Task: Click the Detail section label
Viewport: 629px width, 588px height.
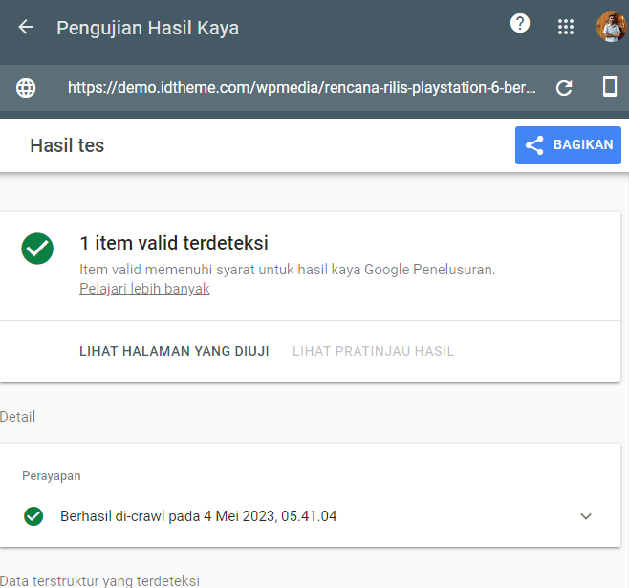Action: [x=17, y=417]
